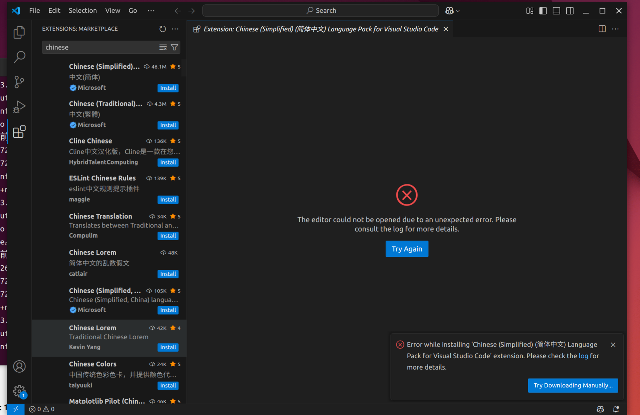Open the filter extensions funnel icon
Image resolution: width=640 pixels, height=415 pixels.
pyautogui.click(x=175, y=47)
